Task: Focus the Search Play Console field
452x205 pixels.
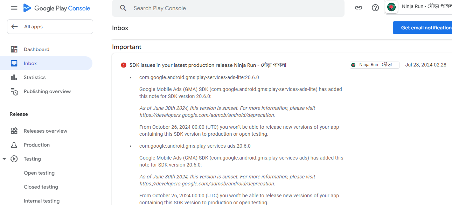Action: pos(228,8)
